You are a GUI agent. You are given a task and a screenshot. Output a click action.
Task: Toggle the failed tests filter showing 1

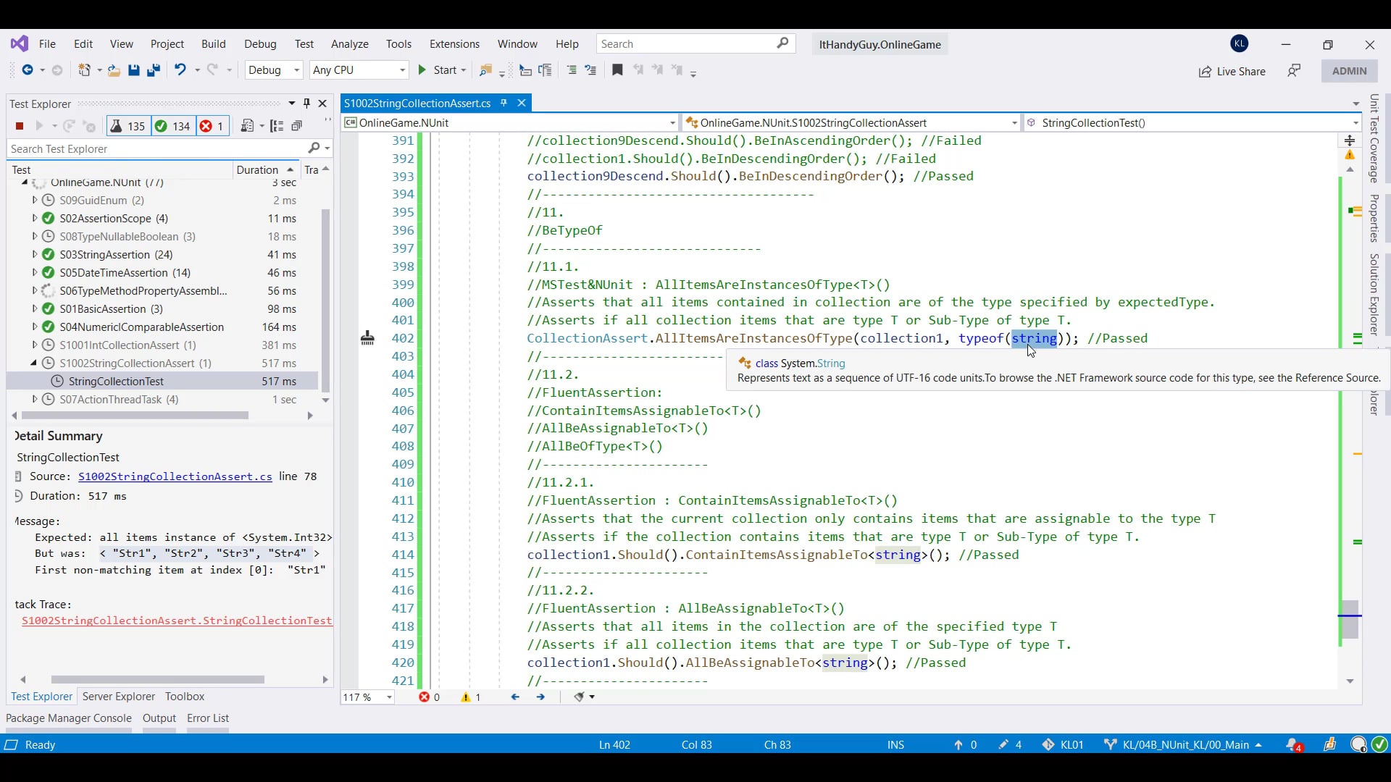pos(212,126)
